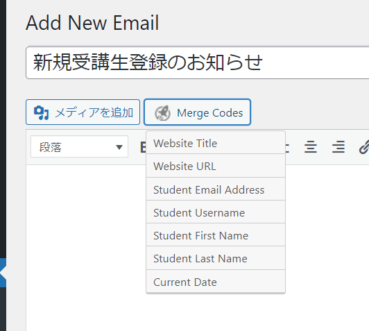
Task: Insert Student Last Name merge code
Action: (x=216, y=258)
